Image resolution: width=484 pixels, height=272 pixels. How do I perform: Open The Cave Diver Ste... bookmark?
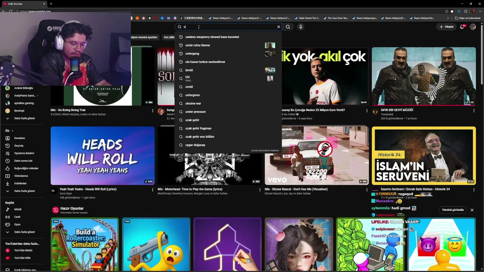pyautogui.click(x=335, y=18)
